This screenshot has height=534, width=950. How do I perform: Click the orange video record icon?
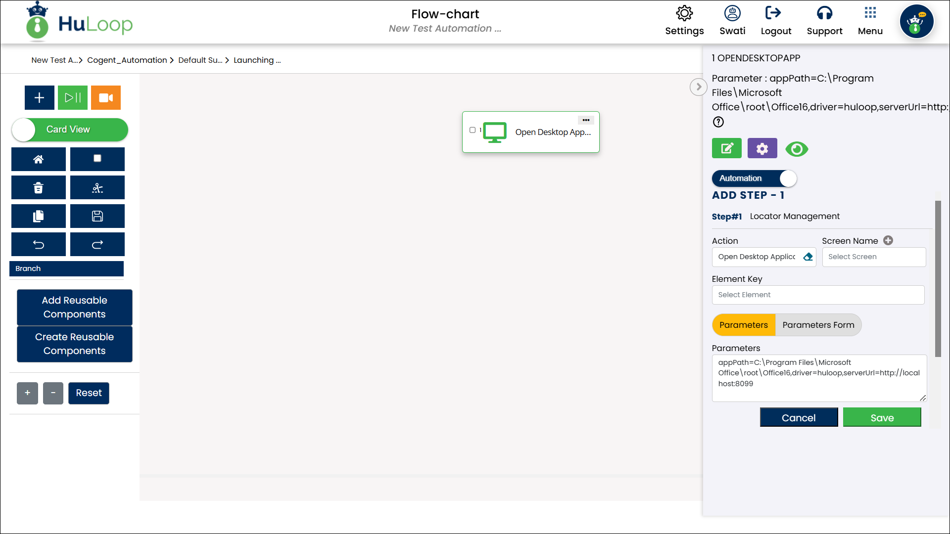106,97
